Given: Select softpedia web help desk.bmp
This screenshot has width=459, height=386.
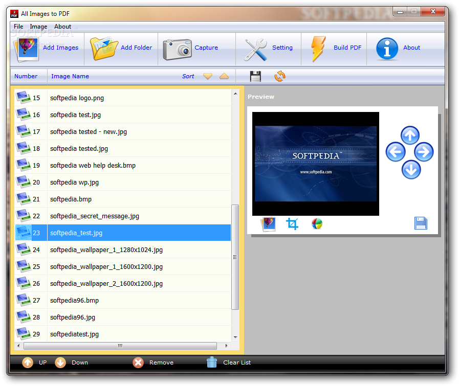Looking at the screenshot, I should (x=123, y=165).
